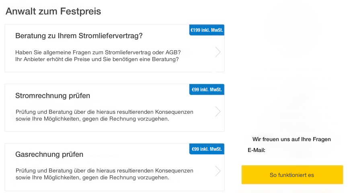
Task: Click "Haben Sie allgemeine Fragen zum Stromliefervertrag" line
Action: pyautogui.click(x=98, y=52)
